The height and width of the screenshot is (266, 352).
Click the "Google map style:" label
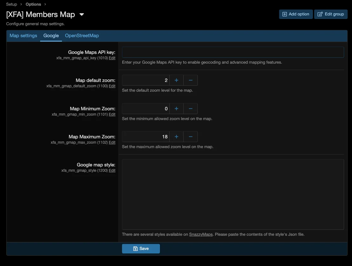pyautogui.click(x=96, y=165)
